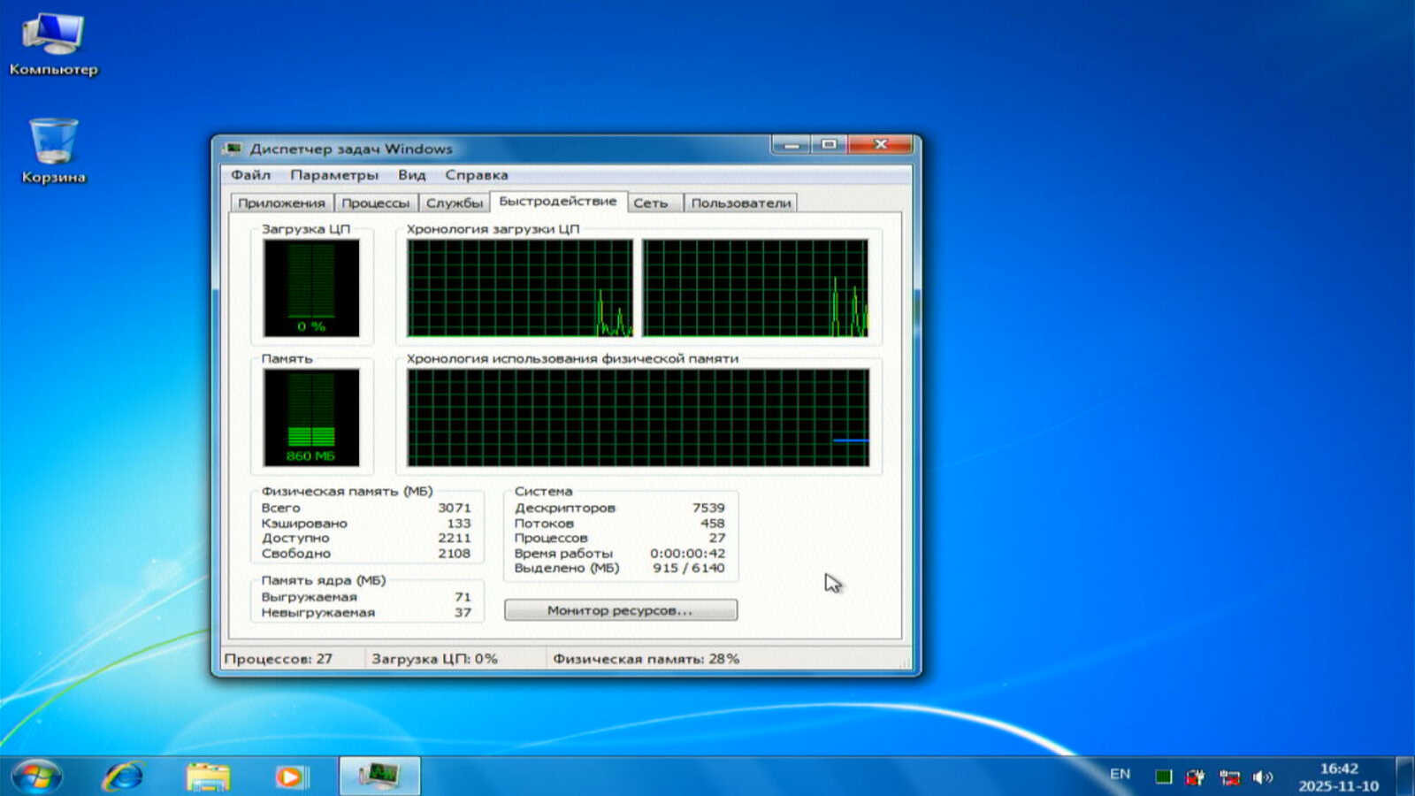Screen dimensions: 1415x796
Task: Maximize the Task Manager window
Action: [x=829, y=144]
